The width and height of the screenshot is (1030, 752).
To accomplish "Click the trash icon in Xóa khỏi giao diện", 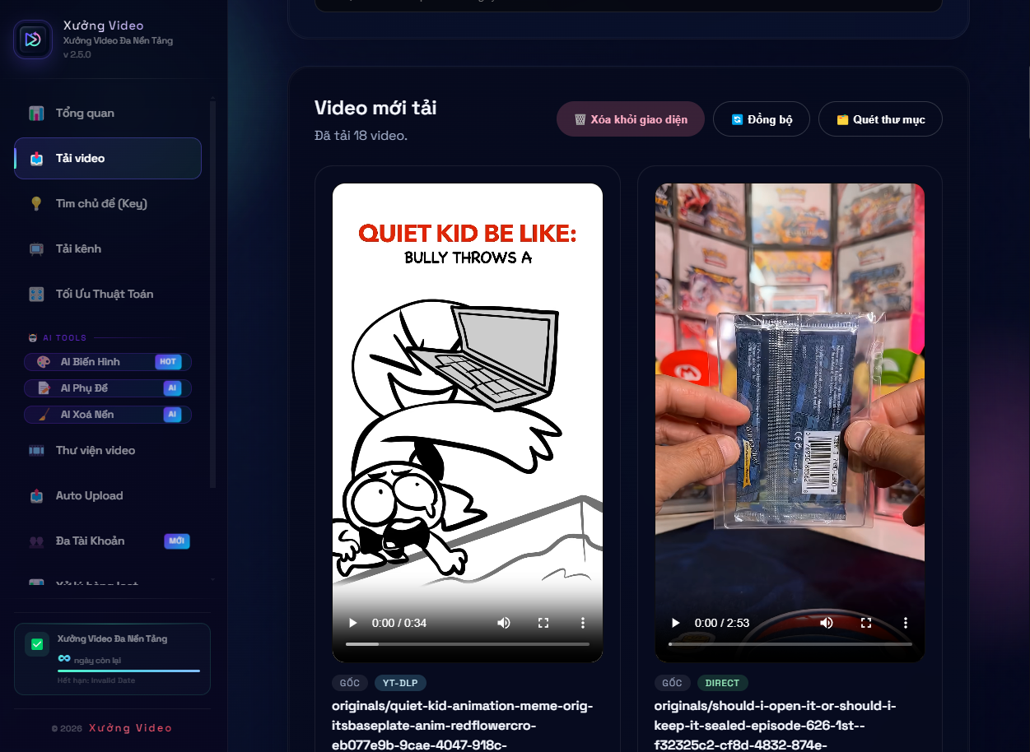I will pyautogui.click(x=580, y=120).
